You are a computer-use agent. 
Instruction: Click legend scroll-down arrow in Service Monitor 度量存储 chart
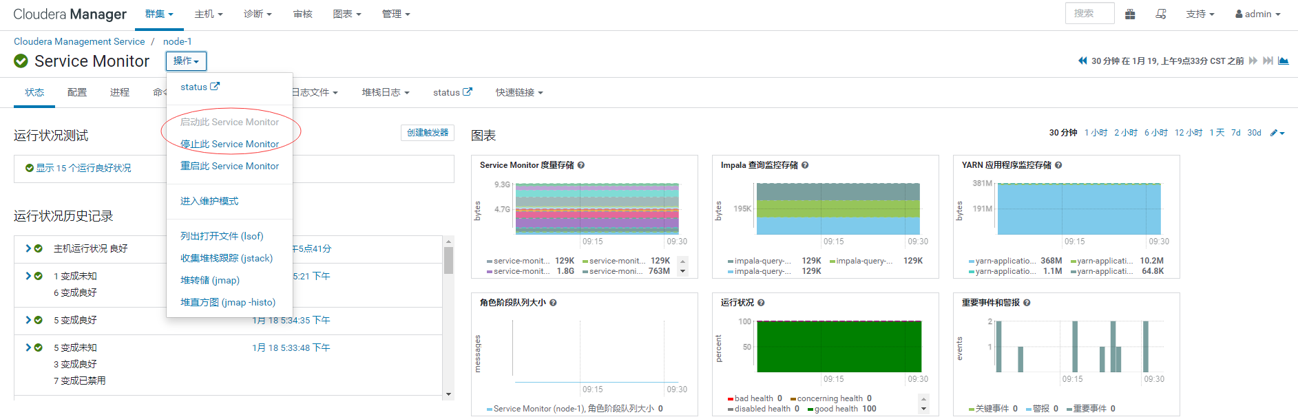[x=683, y=271]
